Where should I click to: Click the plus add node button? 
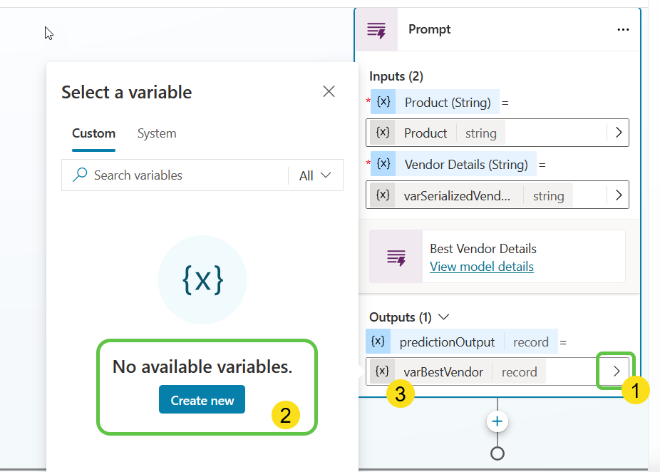tap(497, 421)
